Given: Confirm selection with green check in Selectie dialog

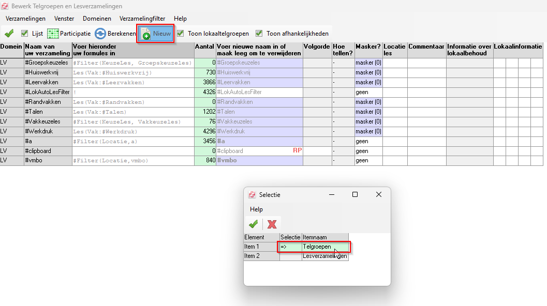Looking at the screenshot, I should 253,224.
